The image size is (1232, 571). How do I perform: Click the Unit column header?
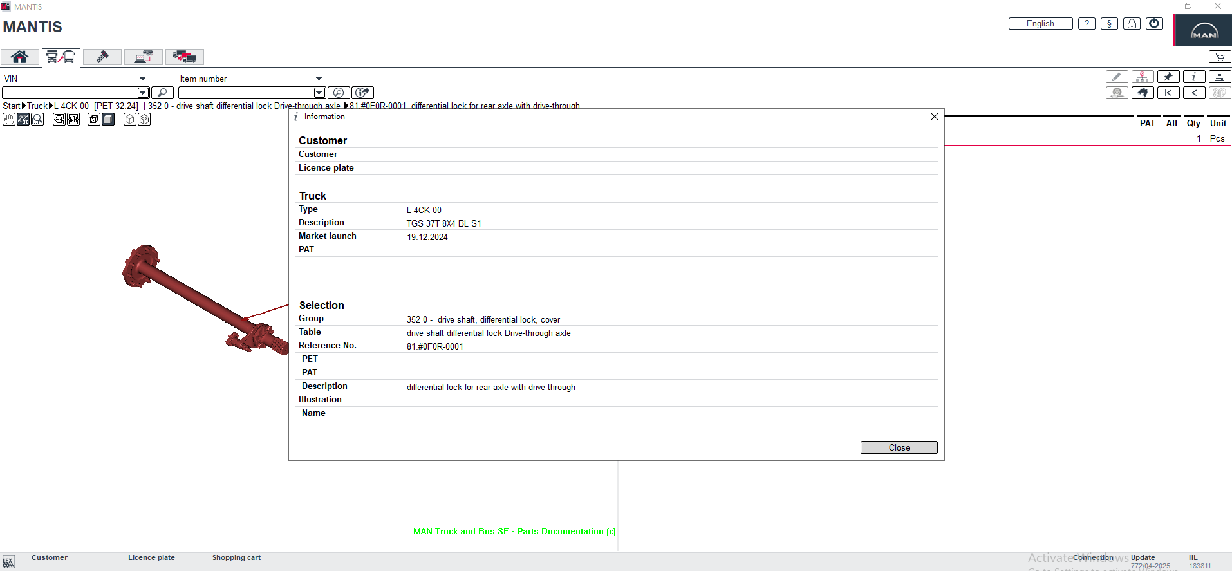(1218, 123)
